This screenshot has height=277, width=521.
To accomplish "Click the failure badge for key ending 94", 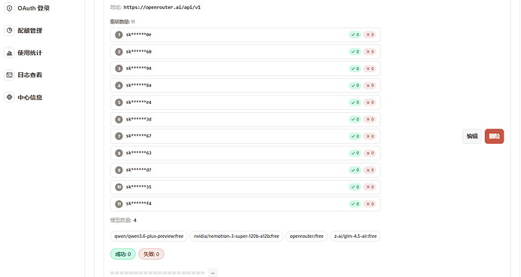I will [x=369, y=68].
